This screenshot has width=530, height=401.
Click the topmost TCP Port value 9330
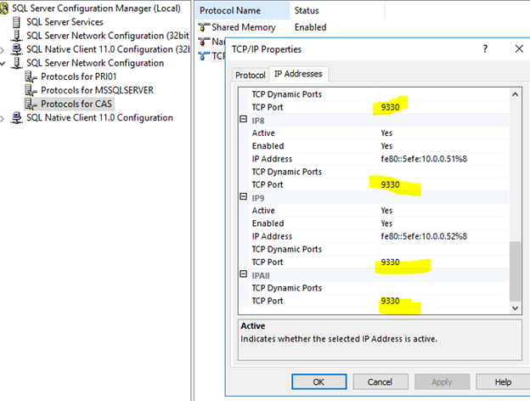[391, 107]
